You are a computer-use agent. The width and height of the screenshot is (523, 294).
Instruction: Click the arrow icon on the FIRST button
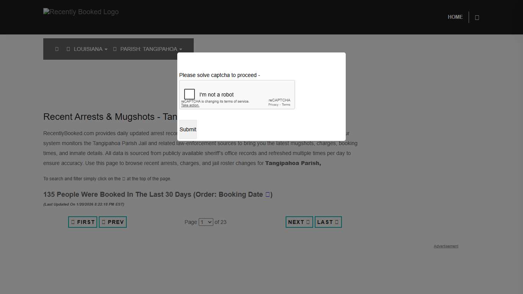coord(73,222)
